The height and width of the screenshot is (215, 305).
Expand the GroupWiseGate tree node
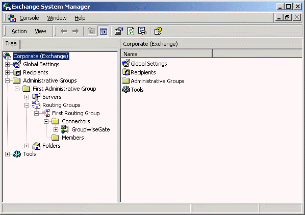point(56,129)
